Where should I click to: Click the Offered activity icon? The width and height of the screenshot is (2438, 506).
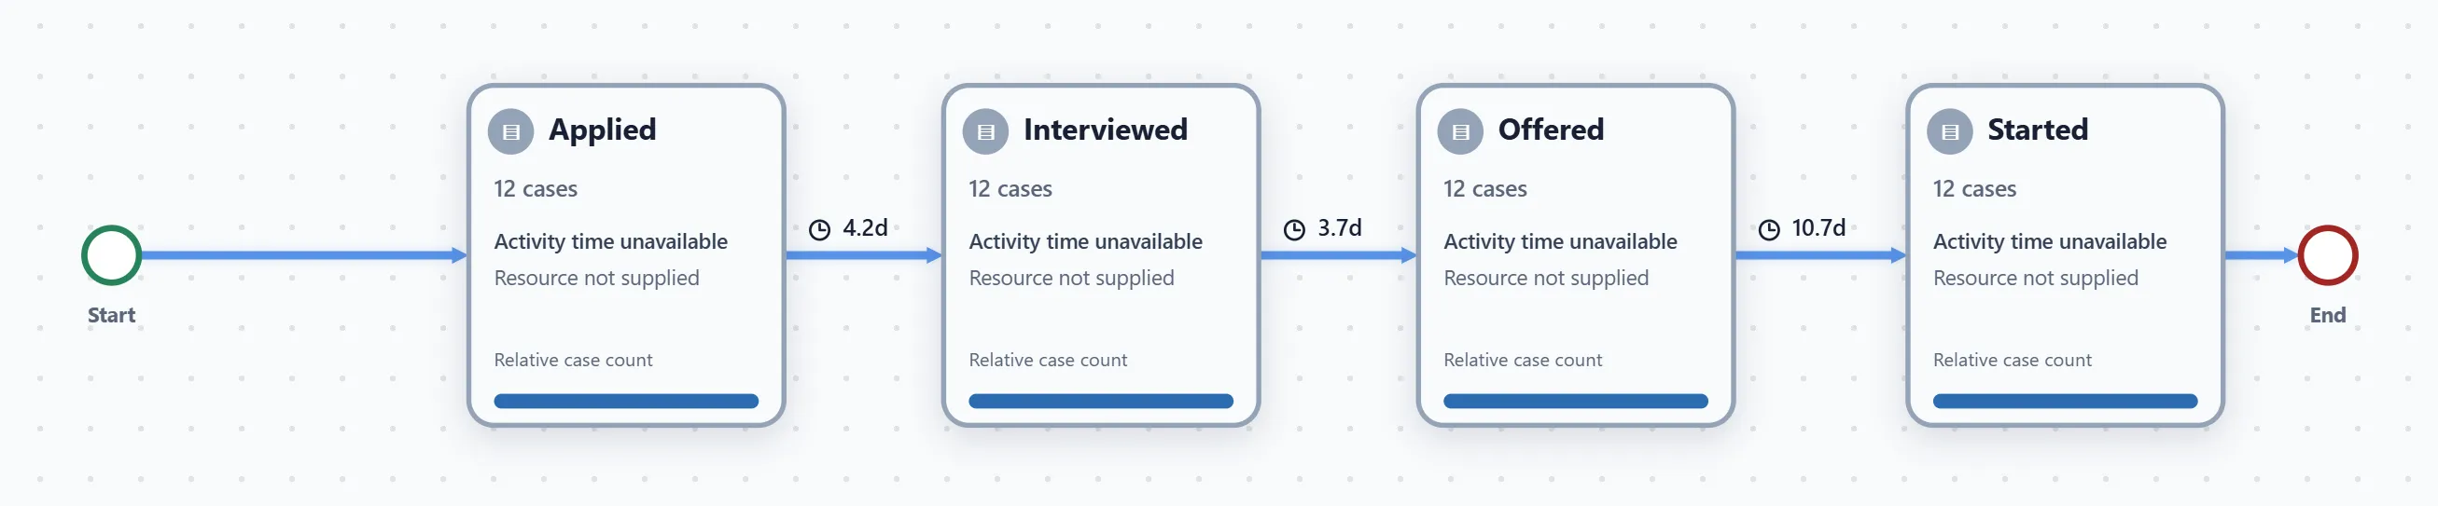click(x=1460, y=131)
